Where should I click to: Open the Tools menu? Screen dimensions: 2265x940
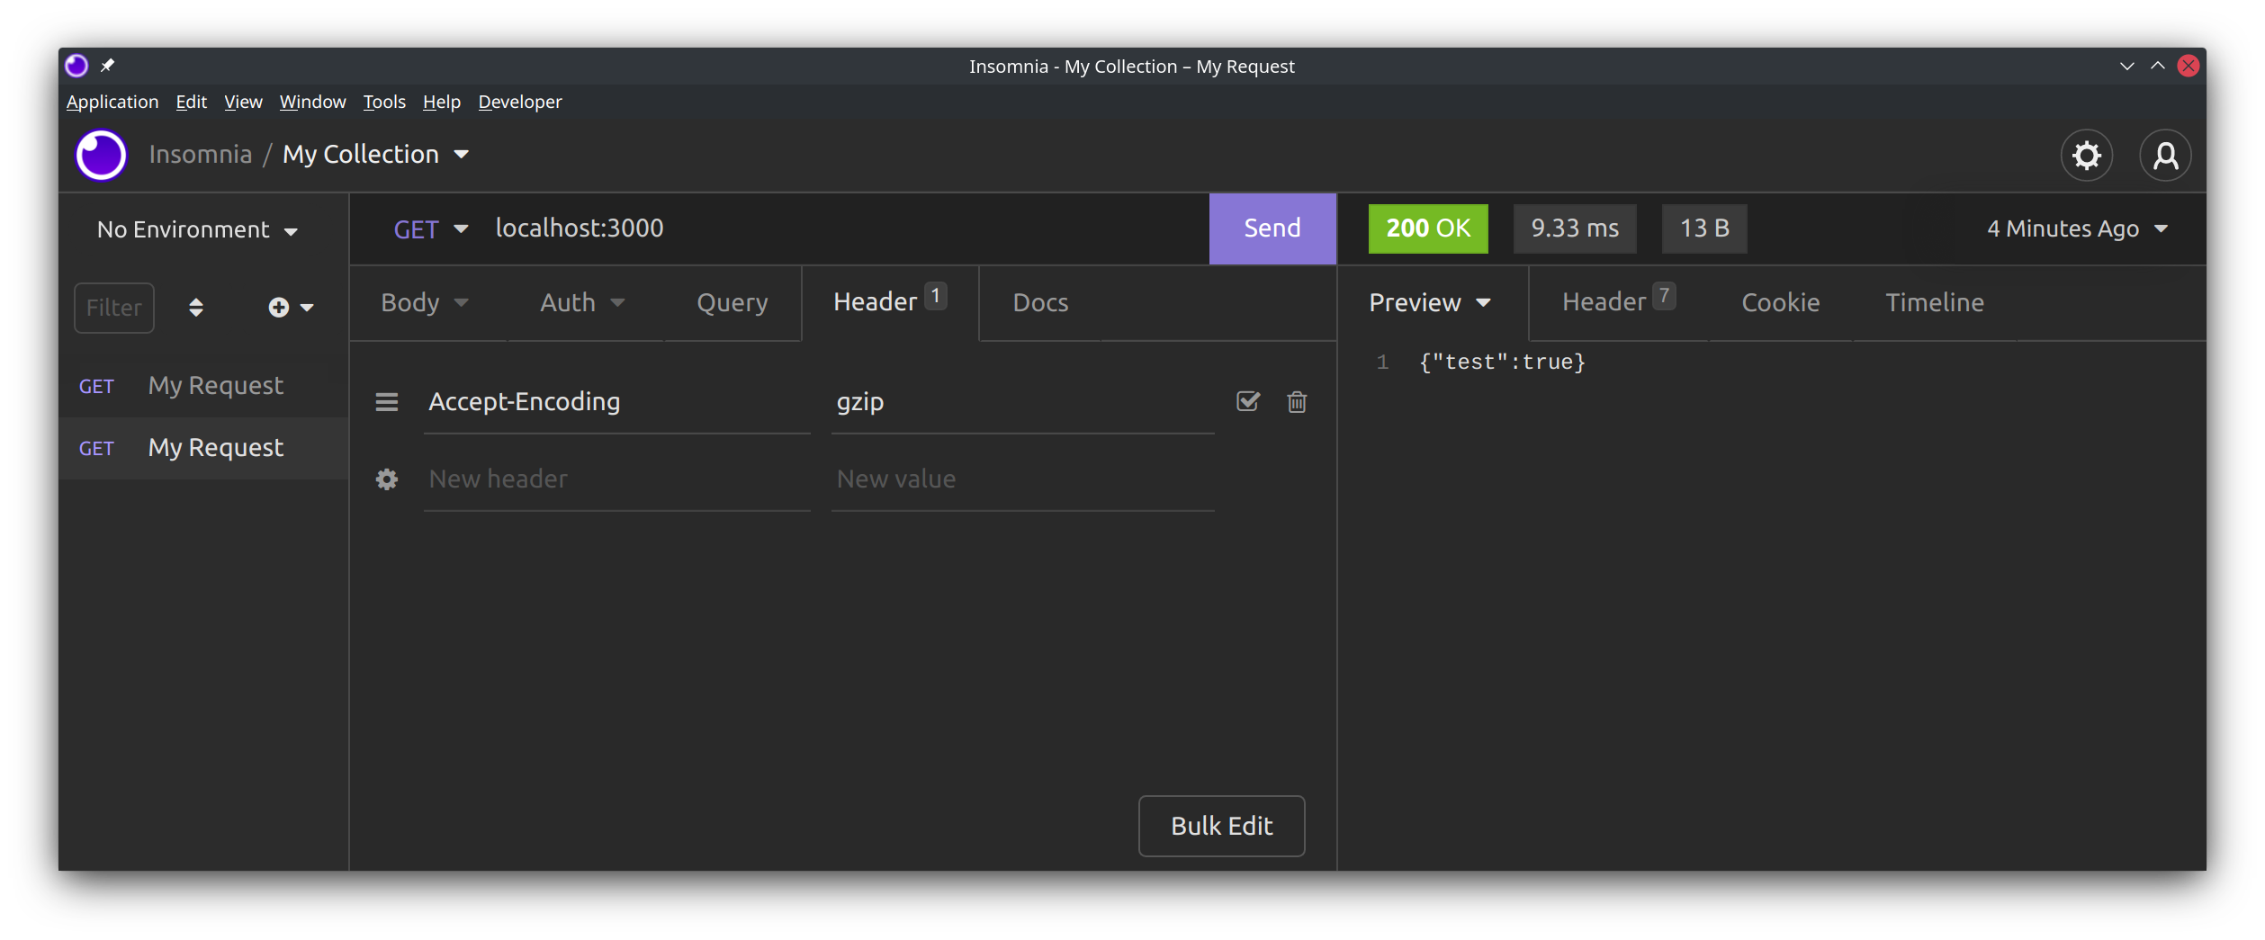click(383, 102)
